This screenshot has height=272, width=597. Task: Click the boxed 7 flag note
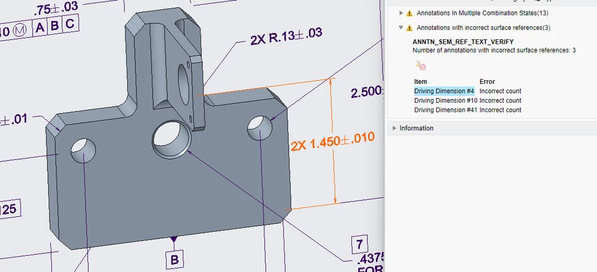coord(359,244)
